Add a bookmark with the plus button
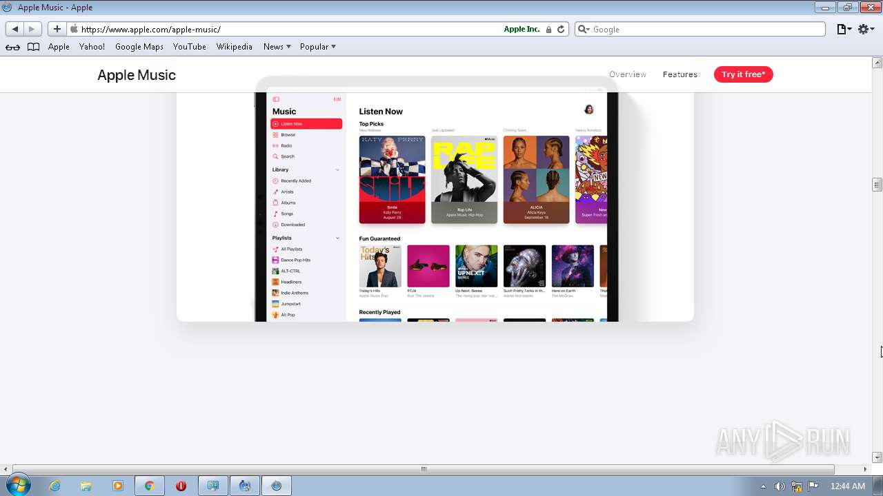This screenshot has width=883, height=496. point(57,29)
